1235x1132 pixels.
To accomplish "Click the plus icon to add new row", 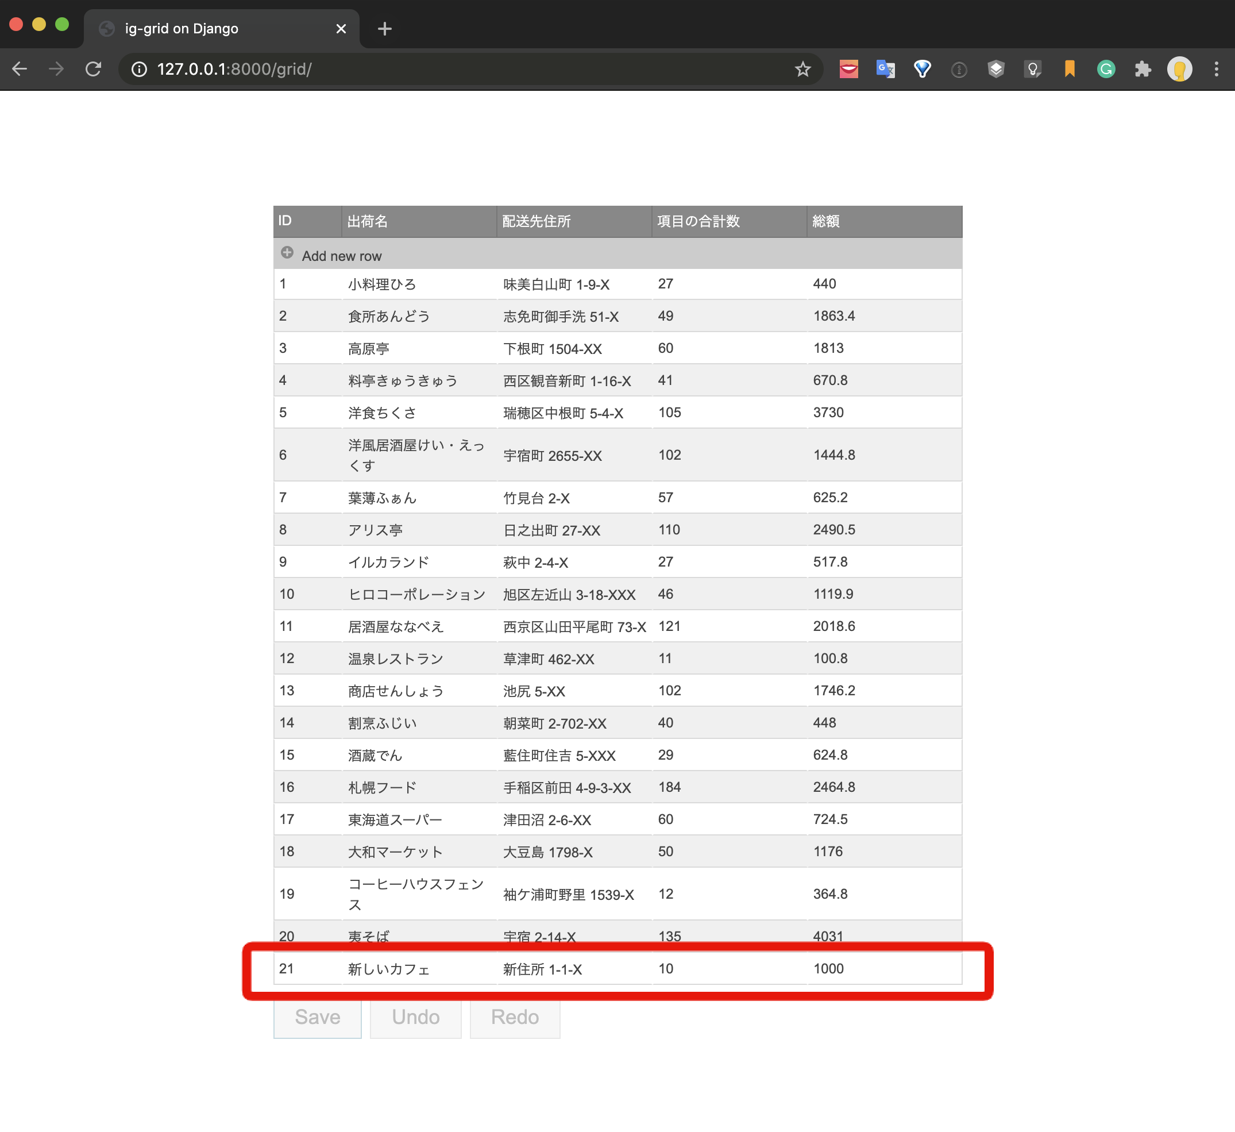I will point(288,253).
